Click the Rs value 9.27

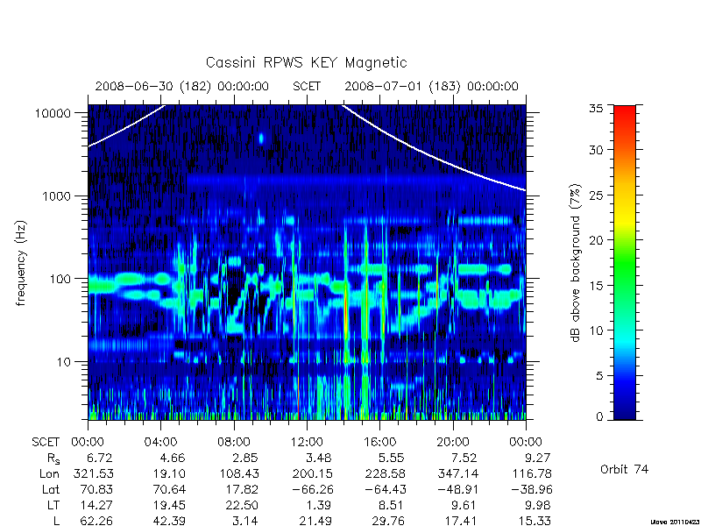coord(537,458)
